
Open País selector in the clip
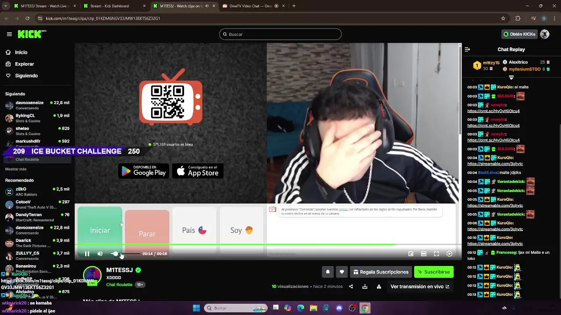click(194, 230)
